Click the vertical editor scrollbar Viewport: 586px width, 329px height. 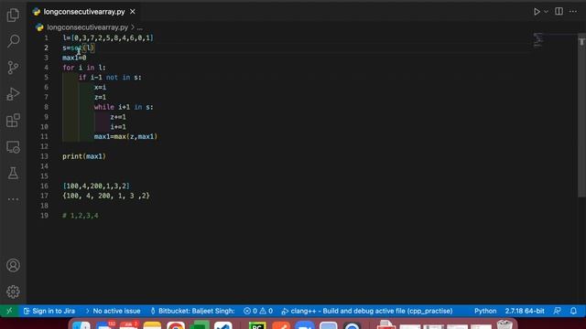(581, 116)
